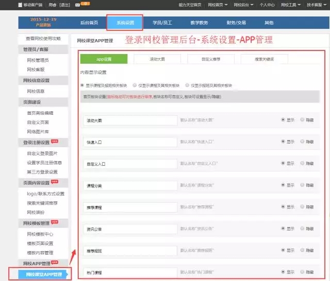Set 滚动大图 block to 隐藏
Image resolution: width=330 pixels, height=281 pixels.
(302, 119)
